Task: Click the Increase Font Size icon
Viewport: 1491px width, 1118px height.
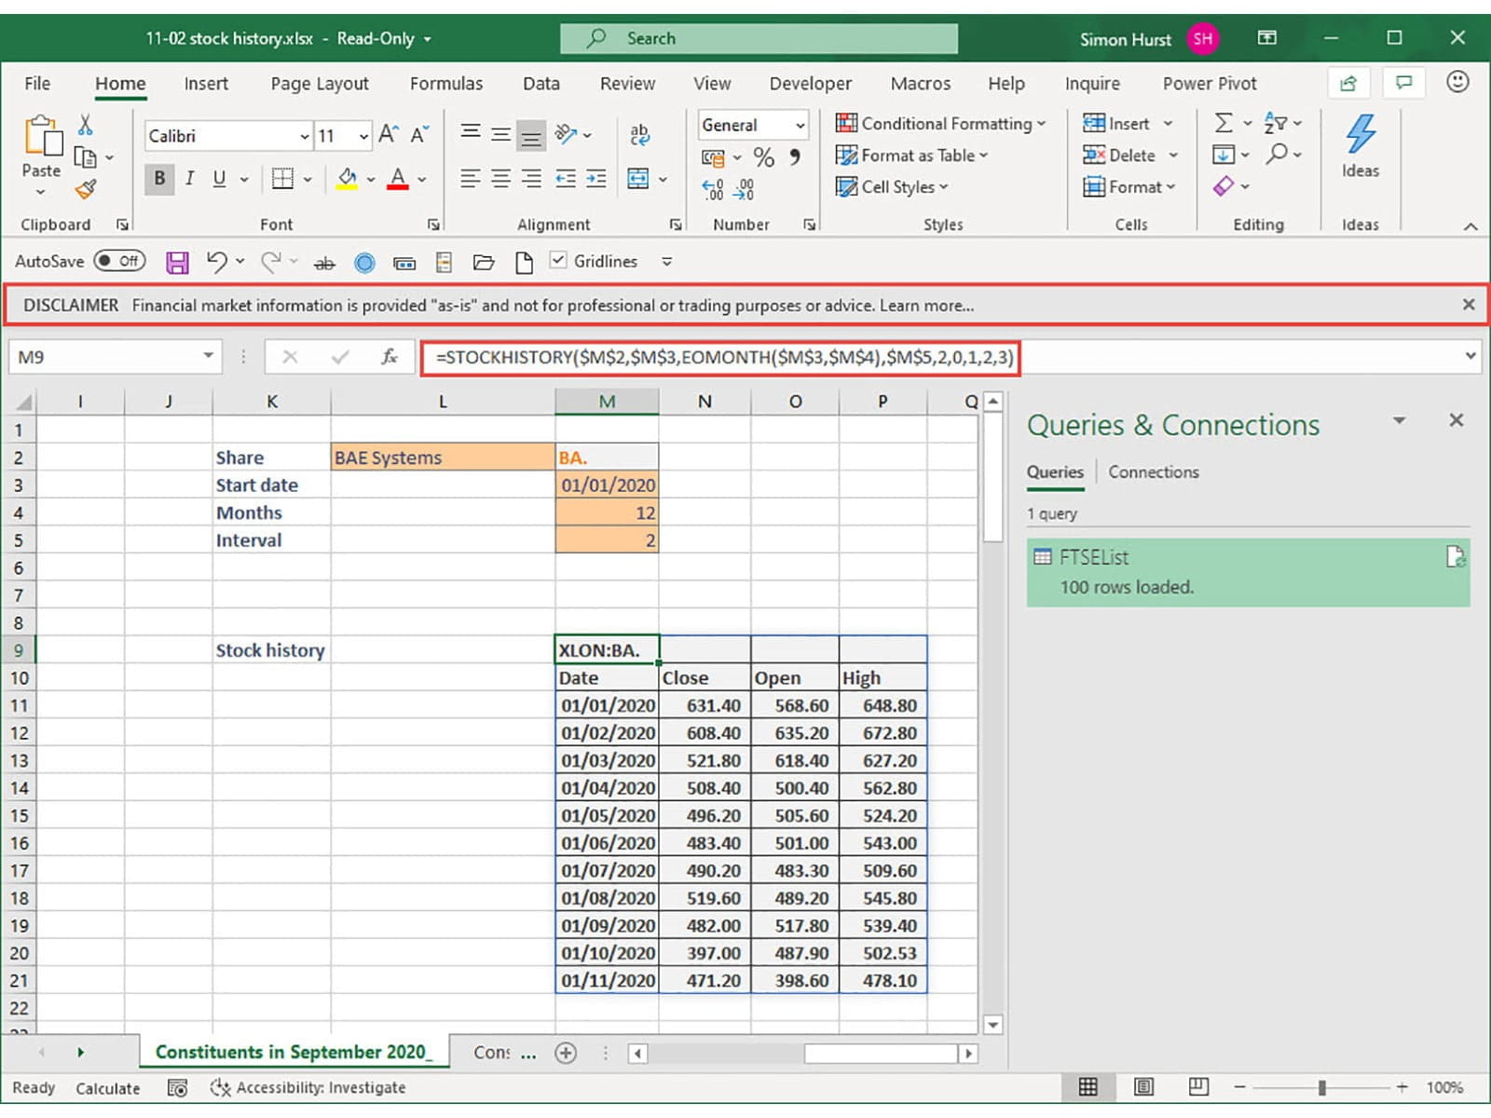Action: pyautogui.click(x=389, y=135)
